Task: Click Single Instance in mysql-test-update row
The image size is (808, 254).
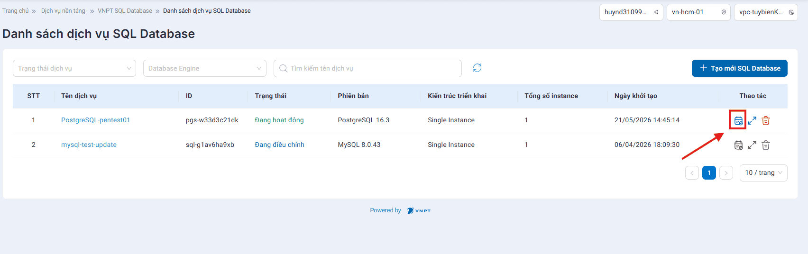Action: coord(451,145)
